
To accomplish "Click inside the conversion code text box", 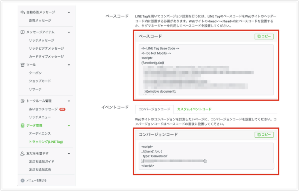I will (x=206, y=156).
